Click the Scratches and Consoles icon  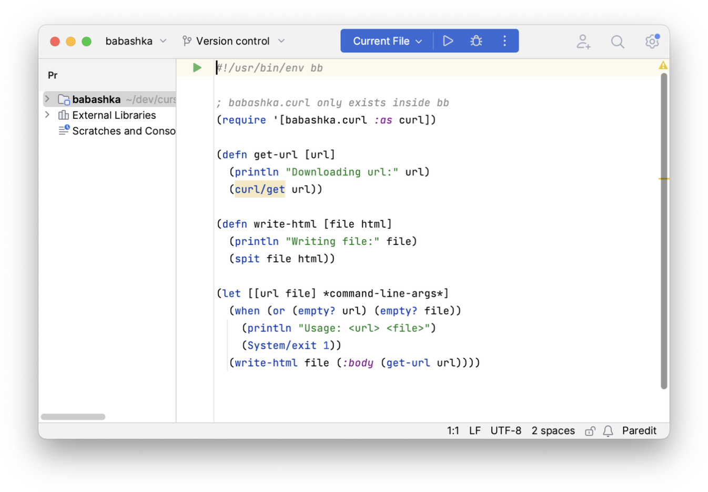pyautogui.click(x=64, y=130)
